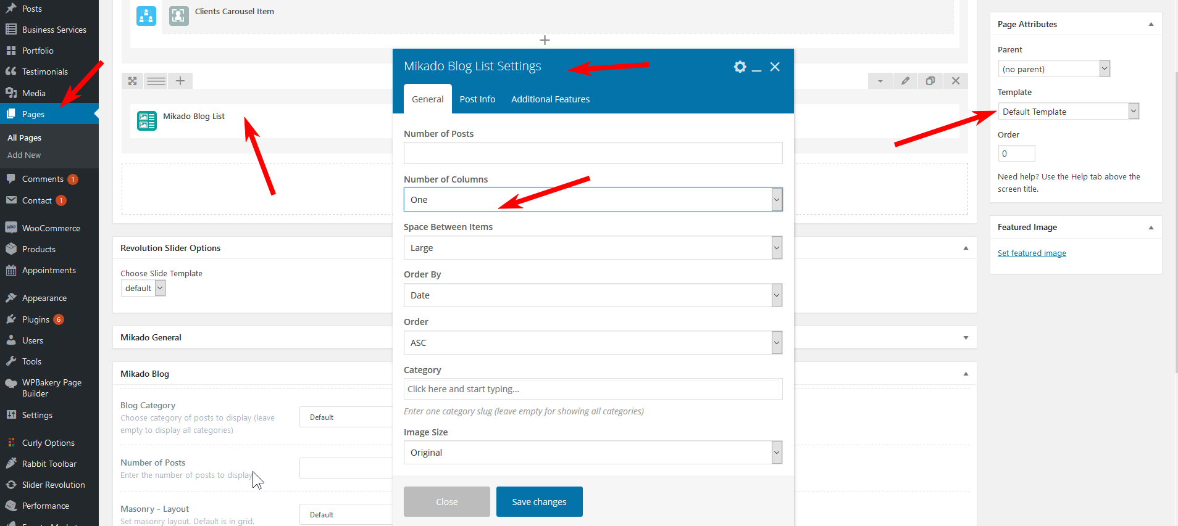
Task: Switch to the Post Info tab
Action: coord(477,99)
